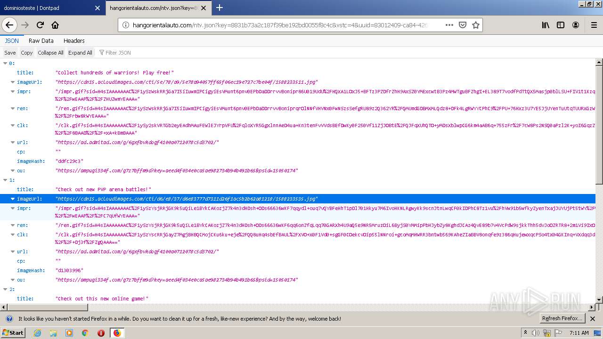Viewport: 603px width, 339px height.
Task: Dismiss the refresh Firefox notification bar
Action: coord(593,319)
